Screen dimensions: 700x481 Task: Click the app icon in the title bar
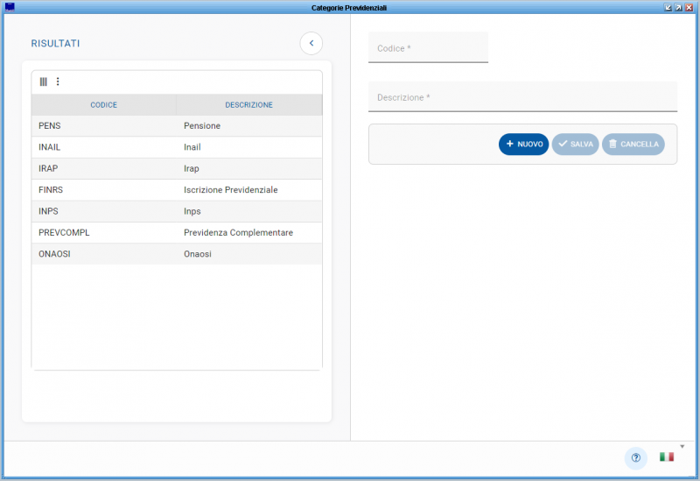pyautogui.click(x=10, y=7)
